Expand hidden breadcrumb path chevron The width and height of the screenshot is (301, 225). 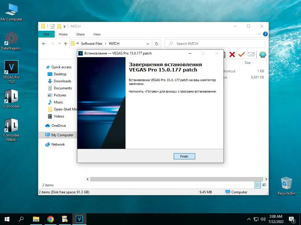click(78, 43)
